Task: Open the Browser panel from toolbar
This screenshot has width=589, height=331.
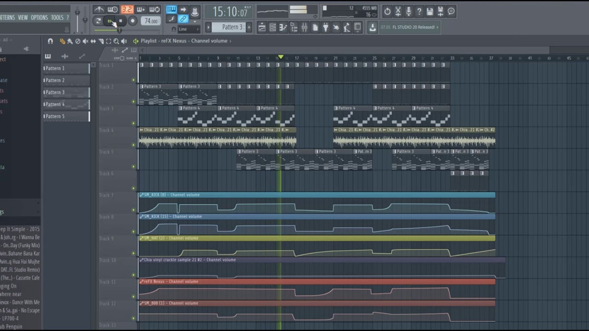Action: tap(294, 27)
